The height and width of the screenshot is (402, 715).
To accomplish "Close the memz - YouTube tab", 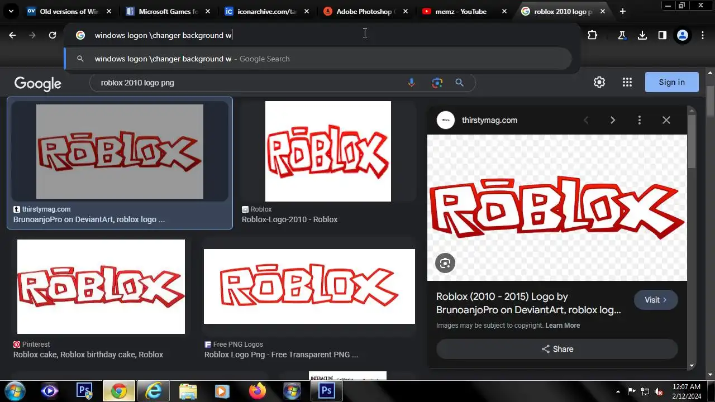I will coord(504,11).
